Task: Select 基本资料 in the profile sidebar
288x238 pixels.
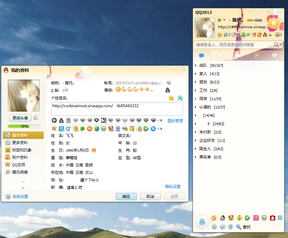Action: pos(23,135)
